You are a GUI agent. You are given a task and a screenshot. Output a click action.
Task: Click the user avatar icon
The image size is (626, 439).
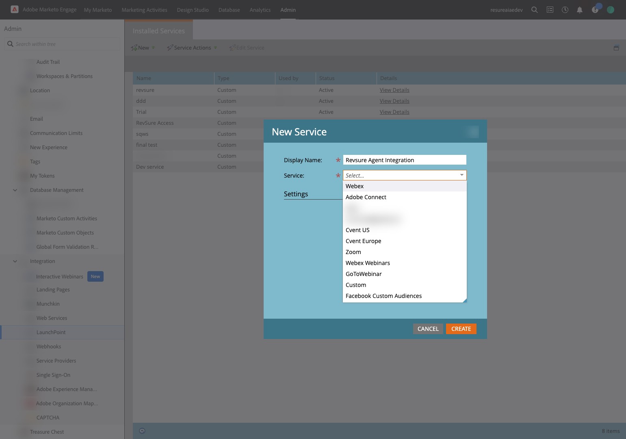(611, 10)
